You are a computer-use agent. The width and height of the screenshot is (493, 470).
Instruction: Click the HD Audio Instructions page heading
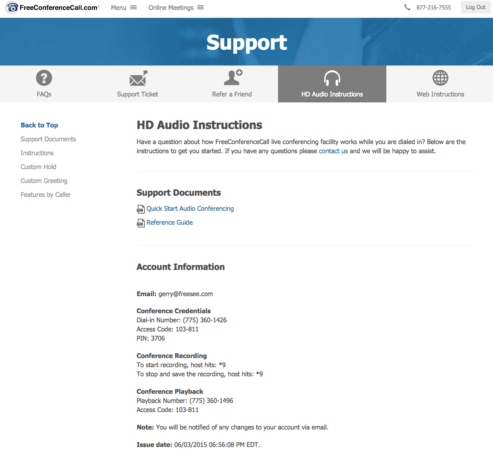tap(200, 125)
